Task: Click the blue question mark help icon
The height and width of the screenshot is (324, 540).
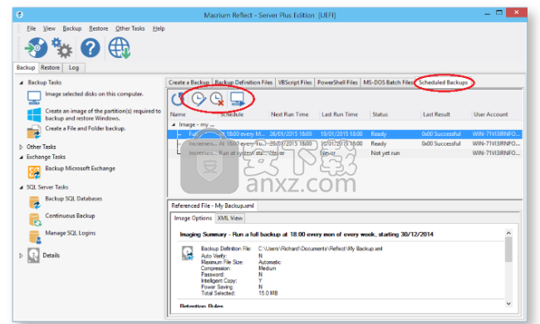Action: (x=91, y=48)
